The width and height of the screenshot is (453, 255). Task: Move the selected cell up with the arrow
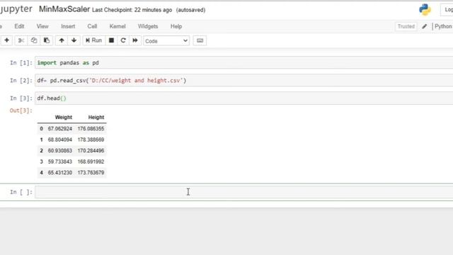click(62, 40)
